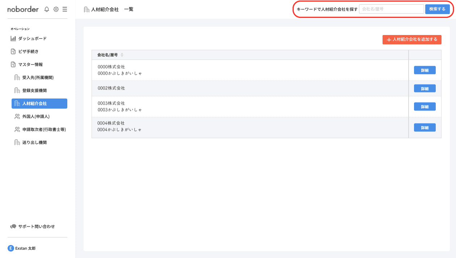Image resolution: width=456 pixels, height=258 pixels.
Task: Click the noborder logo
Action: coord(23,9)
